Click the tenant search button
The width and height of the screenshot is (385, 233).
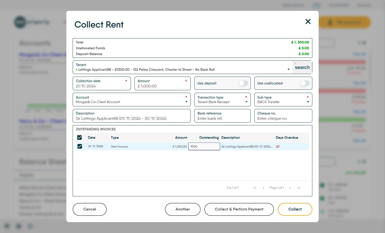[x=302, y=67]
